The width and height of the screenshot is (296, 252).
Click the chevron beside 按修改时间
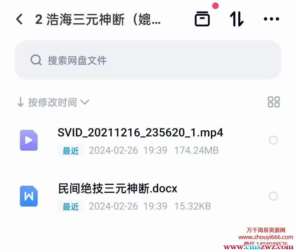pos(84,102)
